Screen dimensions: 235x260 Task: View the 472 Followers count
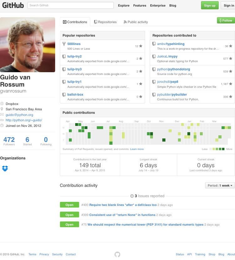click(x=9, y=141)
